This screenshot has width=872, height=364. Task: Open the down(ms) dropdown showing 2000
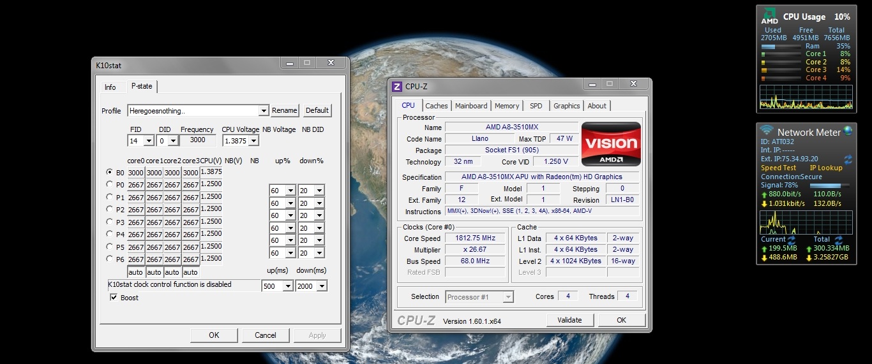[x=321, y=286]
